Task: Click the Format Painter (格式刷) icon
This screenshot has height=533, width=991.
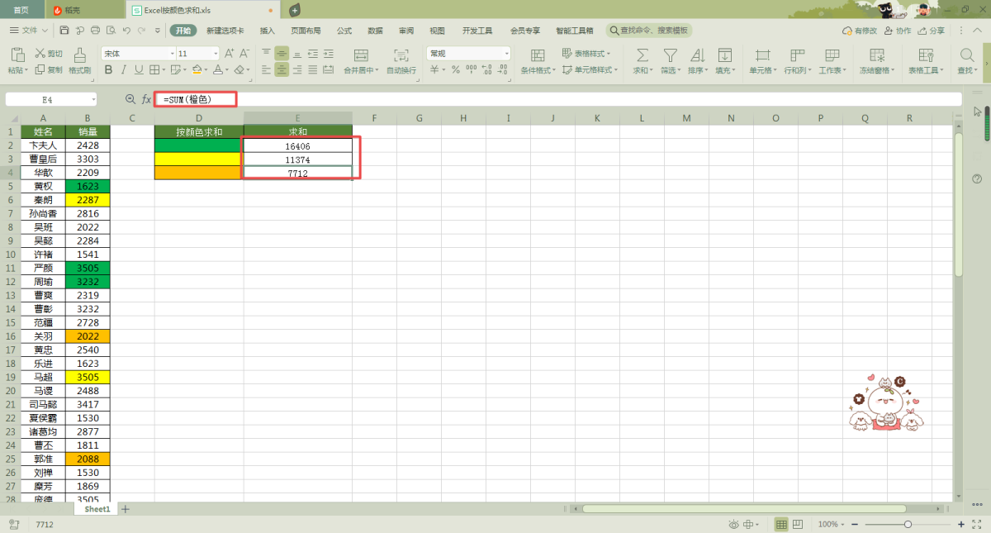Action: [79, 55]
